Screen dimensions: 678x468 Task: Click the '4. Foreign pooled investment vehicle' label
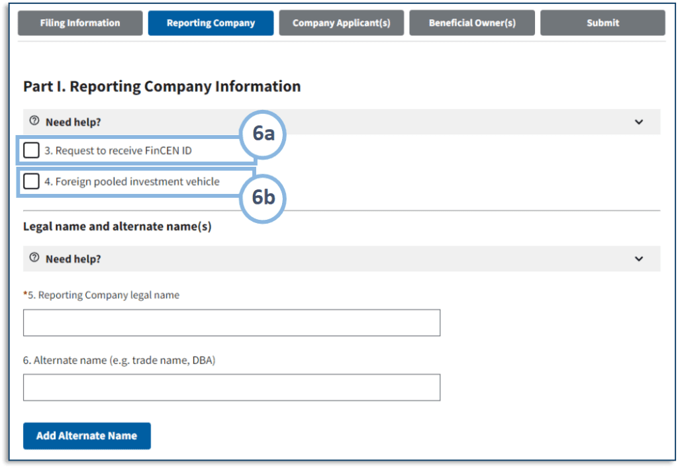[x=132, y=181]
